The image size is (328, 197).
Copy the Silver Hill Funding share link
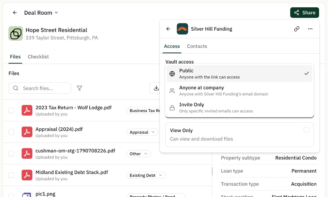[297, 29]
